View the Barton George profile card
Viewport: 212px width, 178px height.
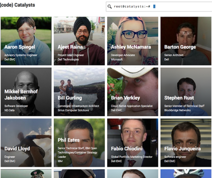(x=186, y=41)
